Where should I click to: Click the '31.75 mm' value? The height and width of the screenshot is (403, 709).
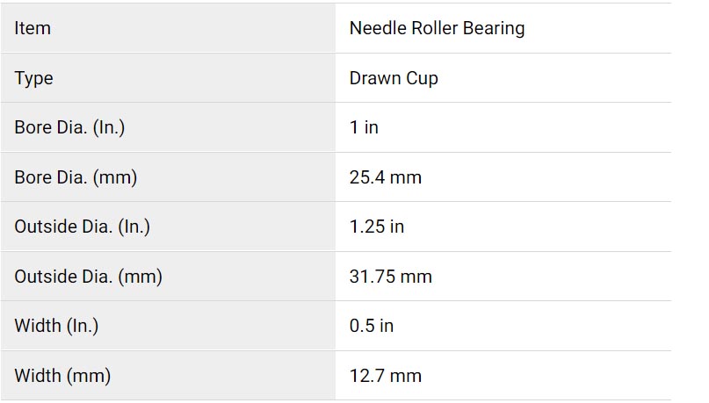coord(391,277)
